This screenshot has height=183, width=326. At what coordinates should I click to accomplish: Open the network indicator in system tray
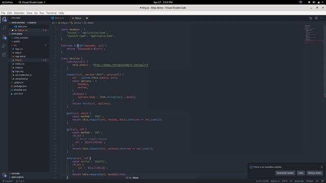[309, 2]
